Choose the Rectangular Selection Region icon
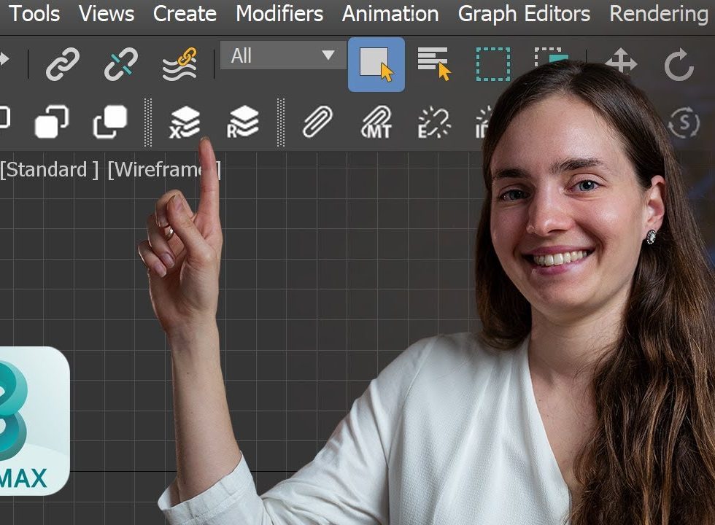The image size is (715, 525). [493, 64]
